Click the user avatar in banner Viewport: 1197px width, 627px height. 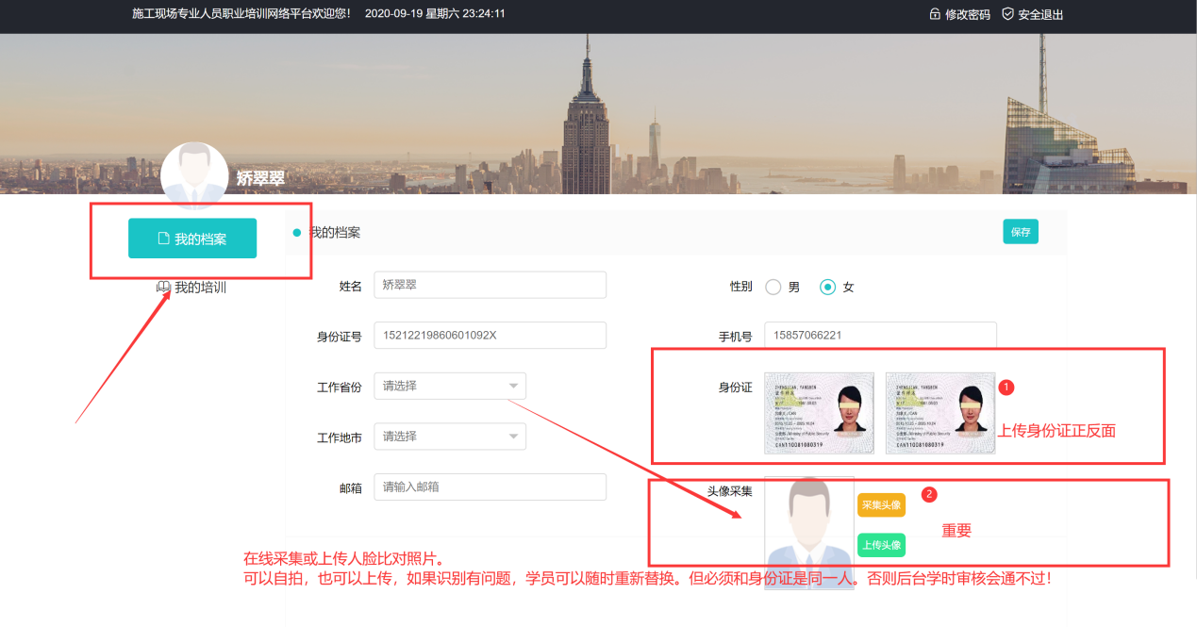point(194,175)
